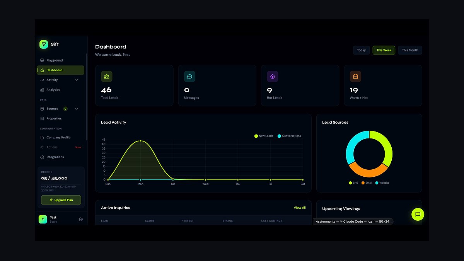Viewport: 464px width, 261px height.
Task: Click the Upgrade Plan button
Action: coord(61,200)
